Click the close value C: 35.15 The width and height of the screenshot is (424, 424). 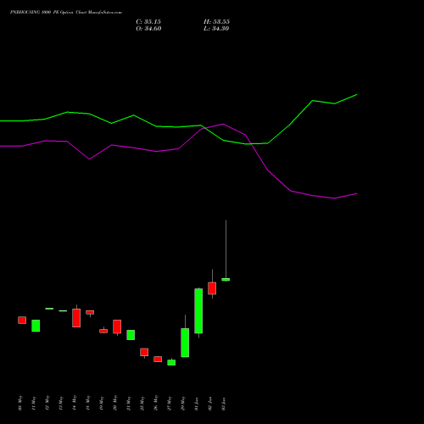(x=148, y=22)
